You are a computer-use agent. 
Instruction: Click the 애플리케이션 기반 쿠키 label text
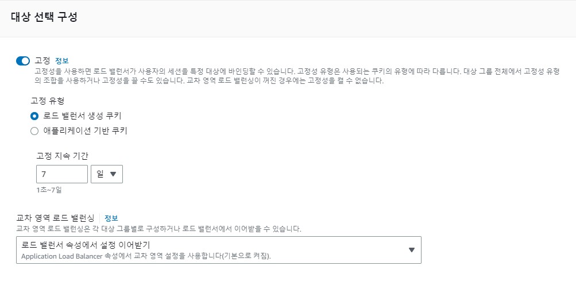[85, 131]
